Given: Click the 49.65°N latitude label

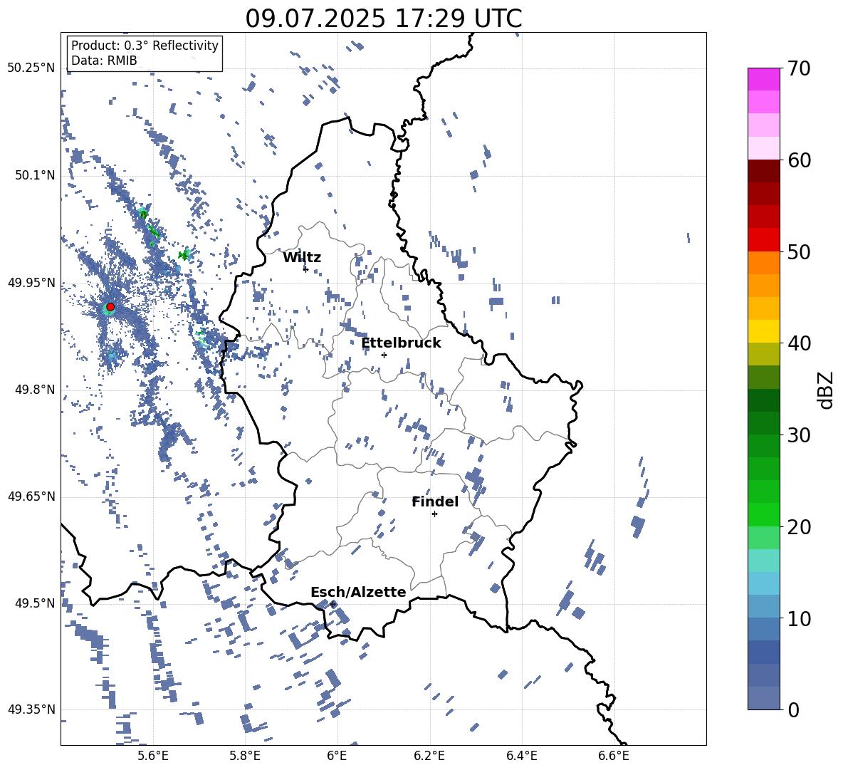Looking at the screenshot, I should point(31,496).
